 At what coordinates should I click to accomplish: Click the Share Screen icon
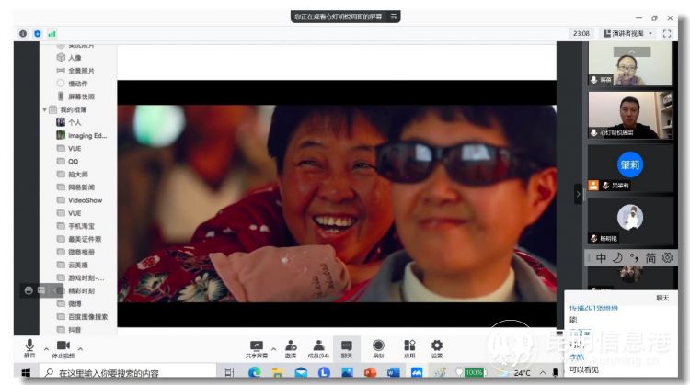click(x=257, y=345)
